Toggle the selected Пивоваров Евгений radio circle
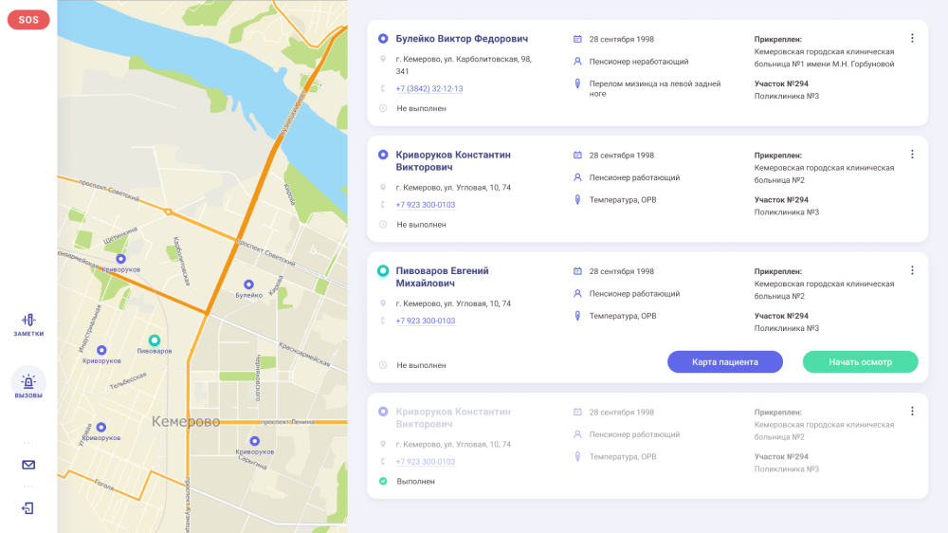This screenshot has width=948, height=533. point(383,271)
